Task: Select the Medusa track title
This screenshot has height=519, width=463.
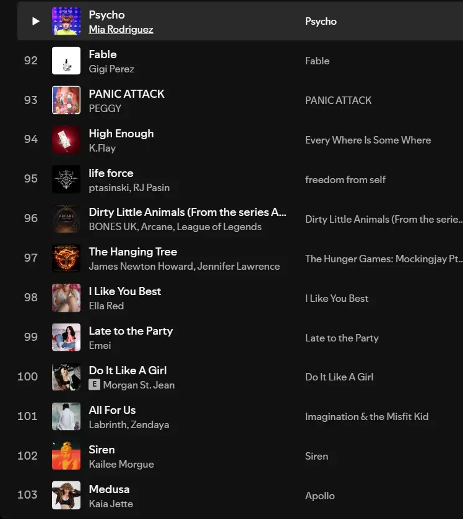Action: click(109, 489)
